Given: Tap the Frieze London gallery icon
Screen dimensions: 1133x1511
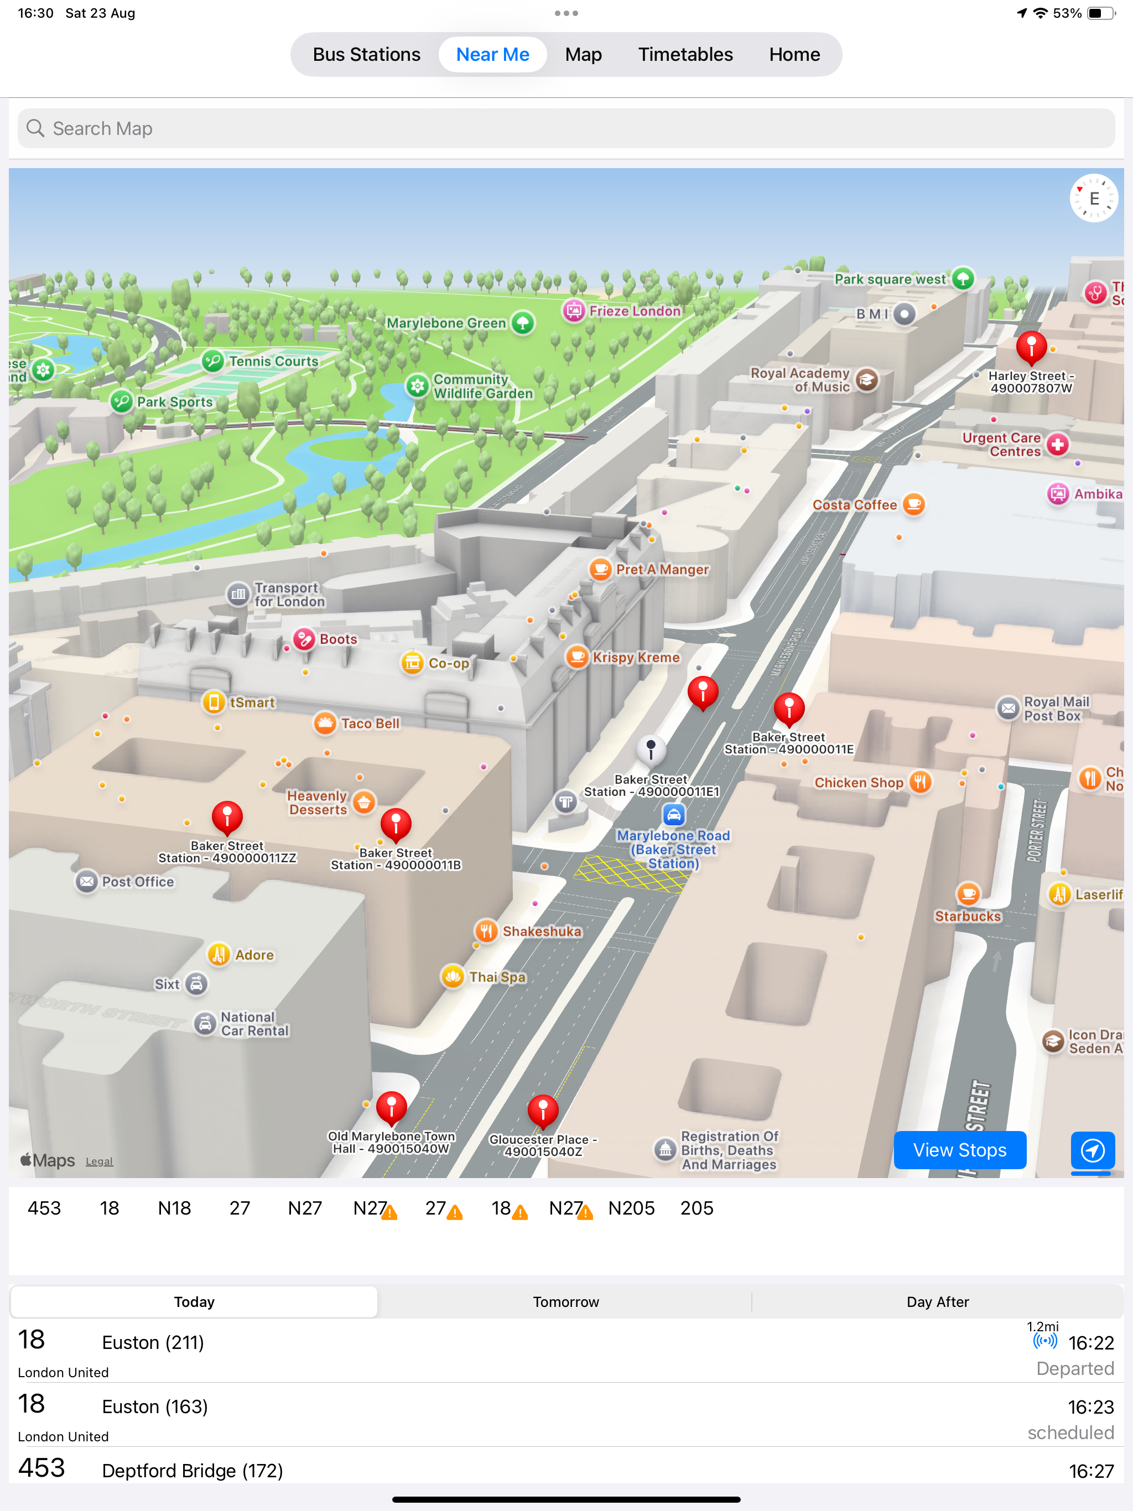Looking at the screenshot, I should 573,311.
